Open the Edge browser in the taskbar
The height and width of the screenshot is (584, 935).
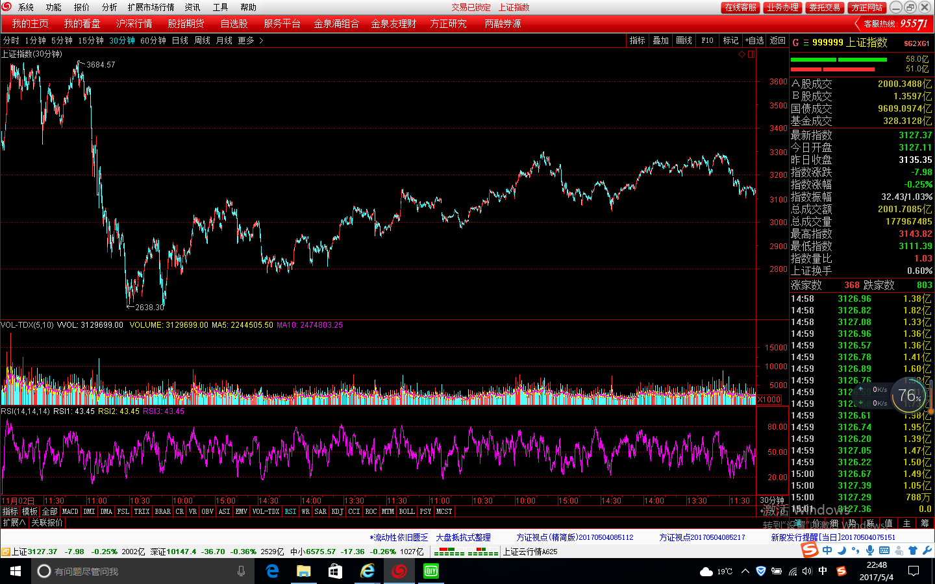click(273, 571)
